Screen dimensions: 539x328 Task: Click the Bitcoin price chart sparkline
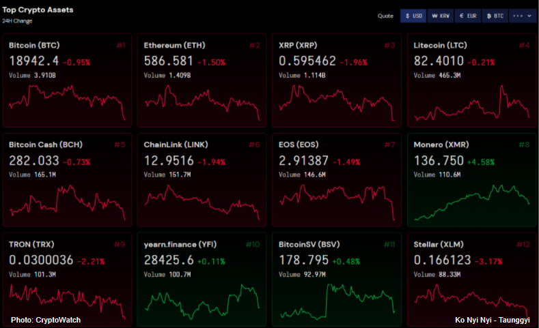tap(67, 102)
